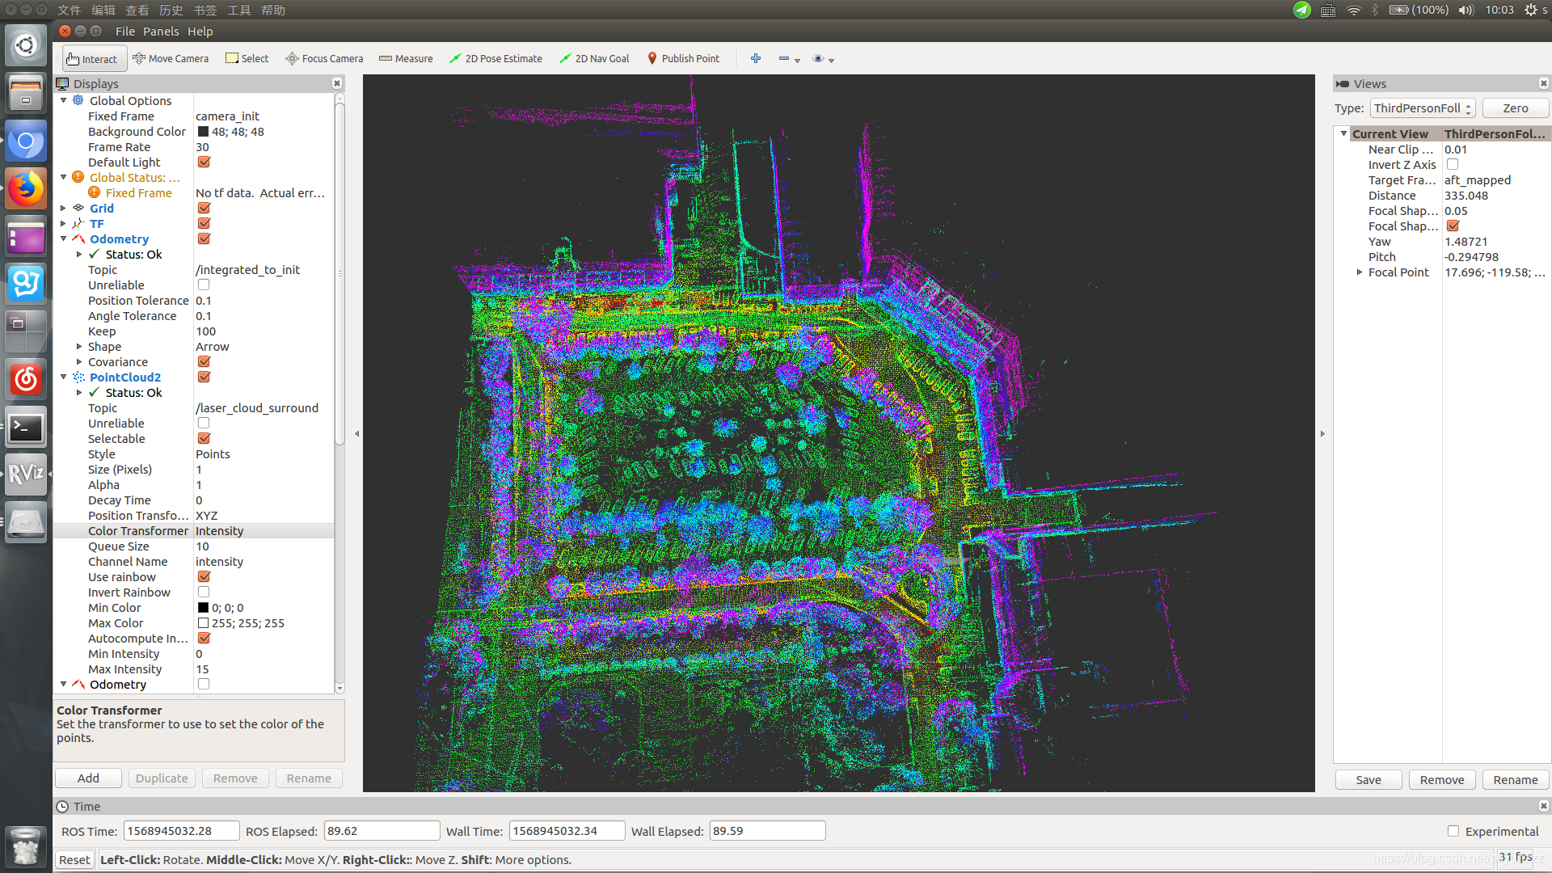The height and width of the screenshot is (873, 1552).
Task: Open the 工具 tools menu
Action: pyautogui.click(x=239, y=10)
